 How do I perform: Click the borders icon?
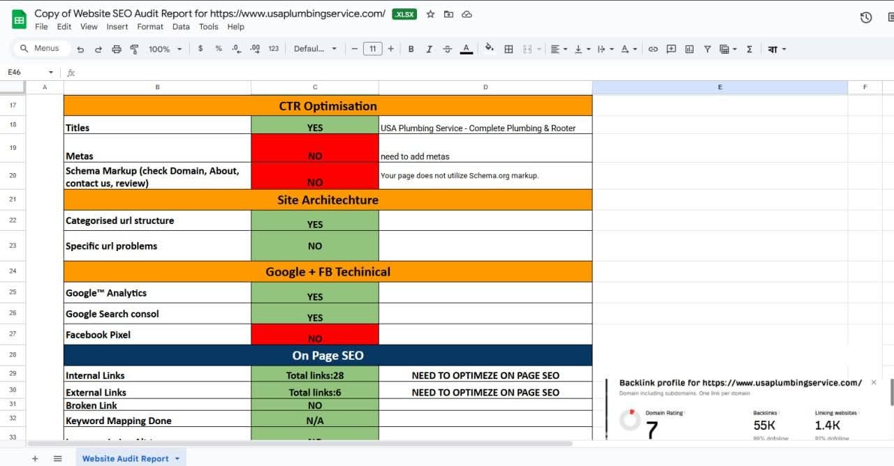click(x=508, y=49)
